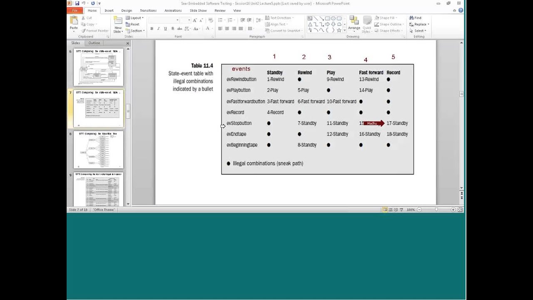Switch to the Transitions ribbon tab
This screenshot has height=300, width=533.
(x=148, y=10)
